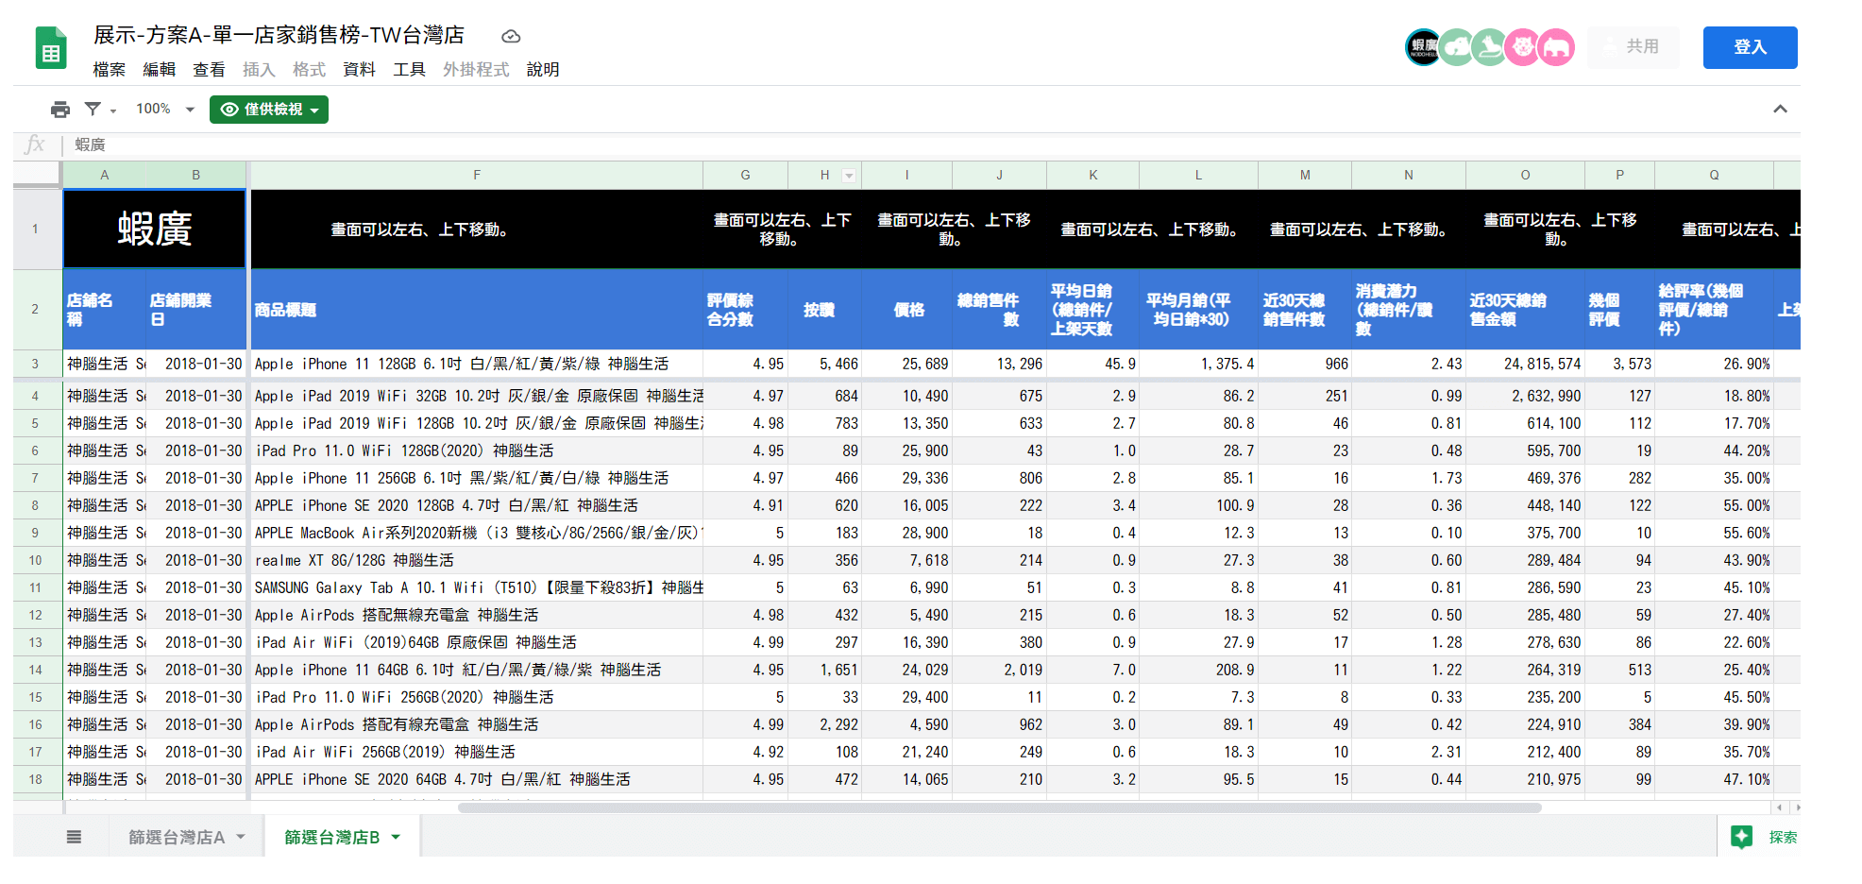Open column H filter dropdown

point(848,176)
